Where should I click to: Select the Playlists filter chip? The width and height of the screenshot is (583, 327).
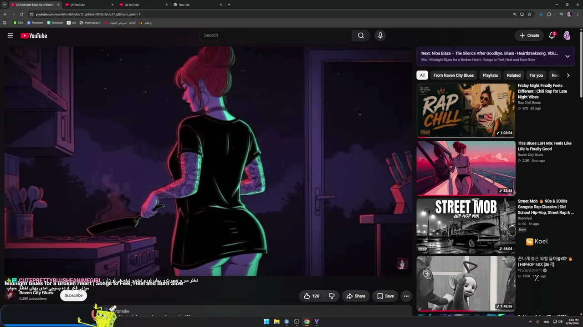click(490, 75)
